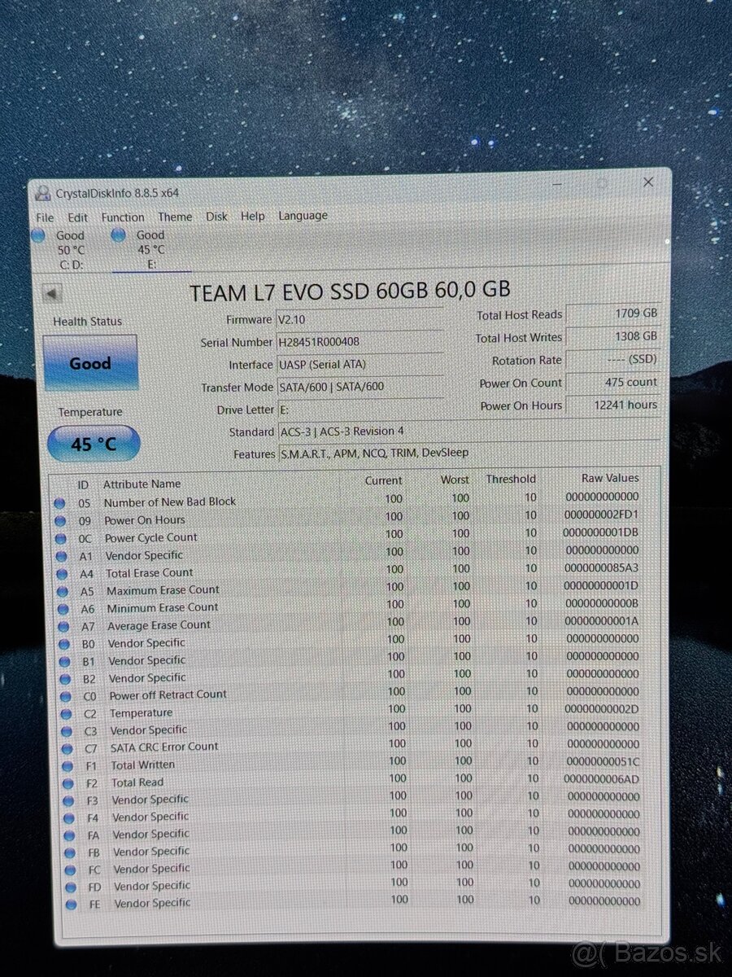Viewport: 732px width, 977px height.
Task: Click the Serial Number field
Action: point(359,343)
